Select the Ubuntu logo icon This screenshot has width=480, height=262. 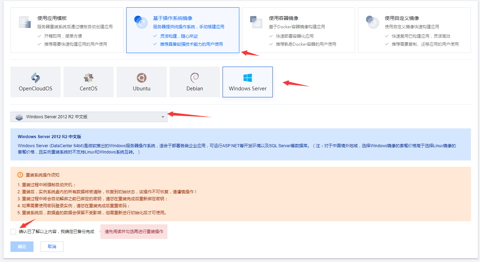pyautogui.click(x=142, y=78)
